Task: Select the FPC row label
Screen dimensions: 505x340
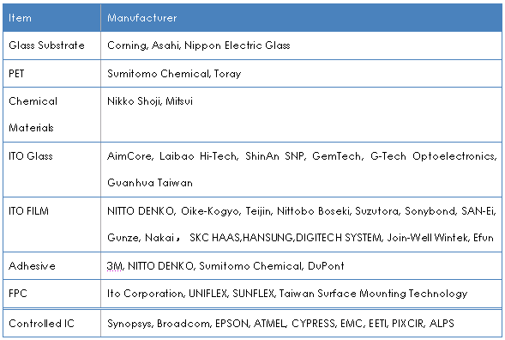Action: 18,294
